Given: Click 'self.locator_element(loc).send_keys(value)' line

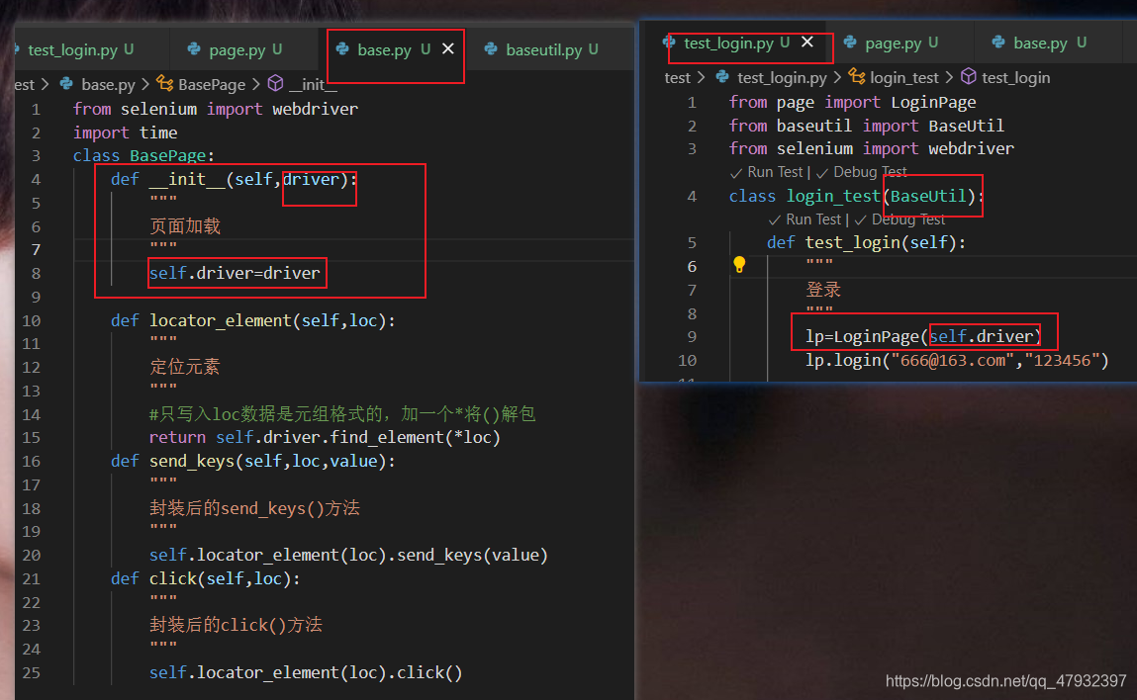Looking at the screenshot, I should (348, 555).
